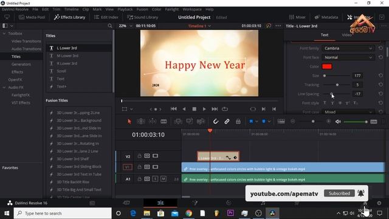Select the Text+ title preset
The width and height of the screenshot is (389, 219).
click(x=61, y=86)
